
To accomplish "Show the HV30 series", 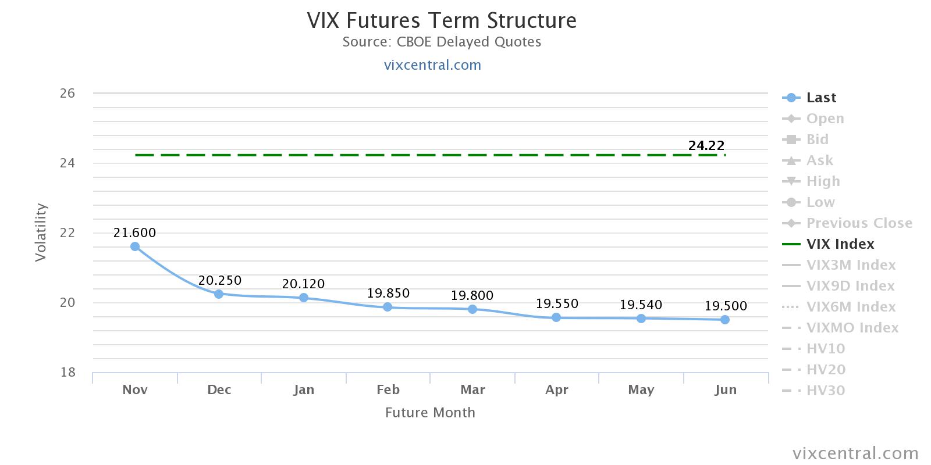I will click(x=825, y=391).
